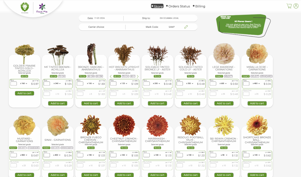
Task: Select 90 CM grade for Bronze Hanging Amaranthus
Action: pyautogui.click(x=99, y=76)
